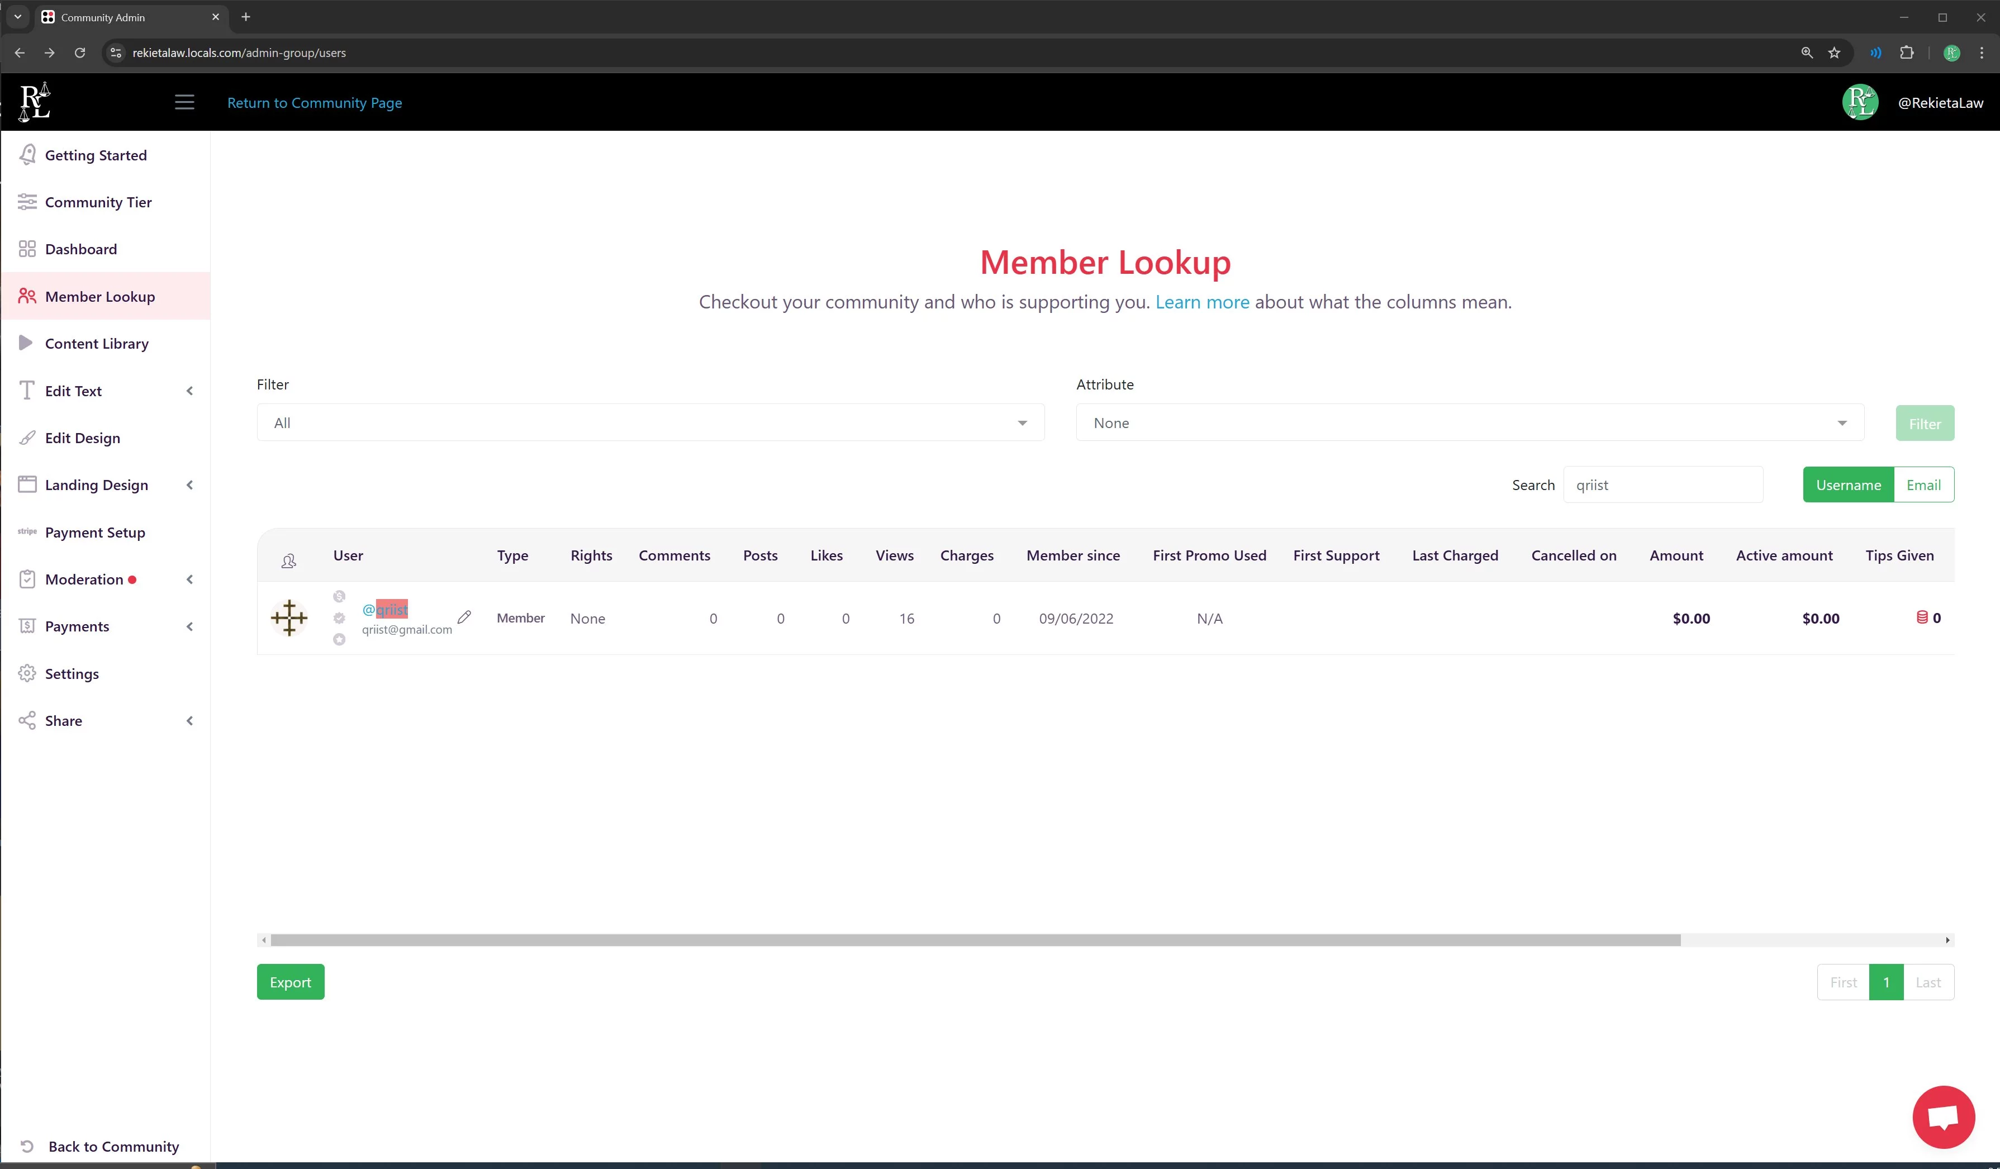This screenshot has height=1169, width=2000.
Task: Click the Views column header
Action: (x=895, y=555)
